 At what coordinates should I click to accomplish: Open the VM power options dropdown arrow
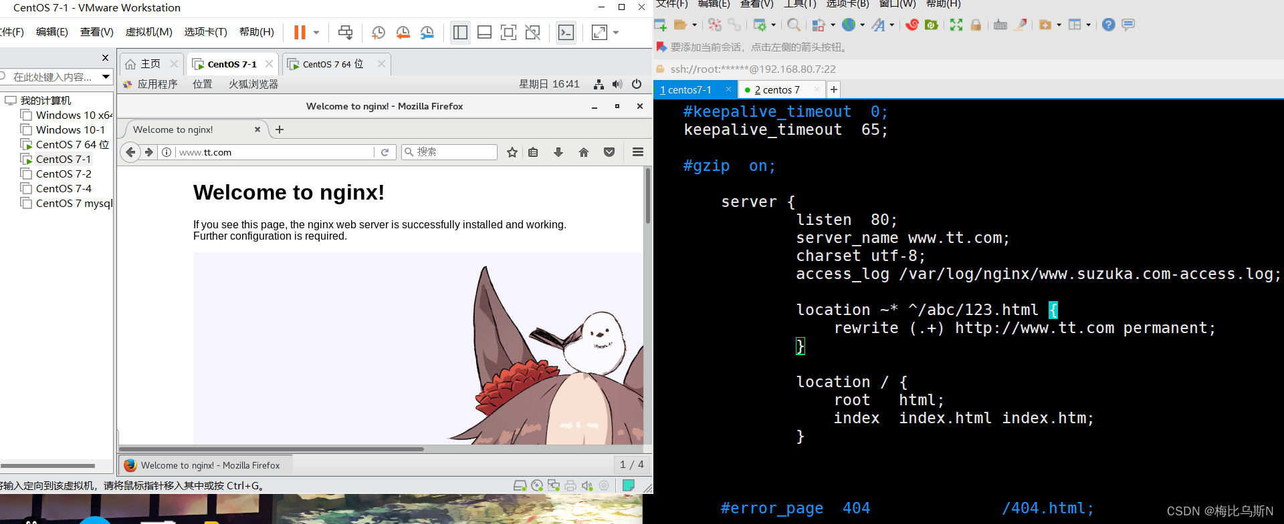(x=316, y=32)
